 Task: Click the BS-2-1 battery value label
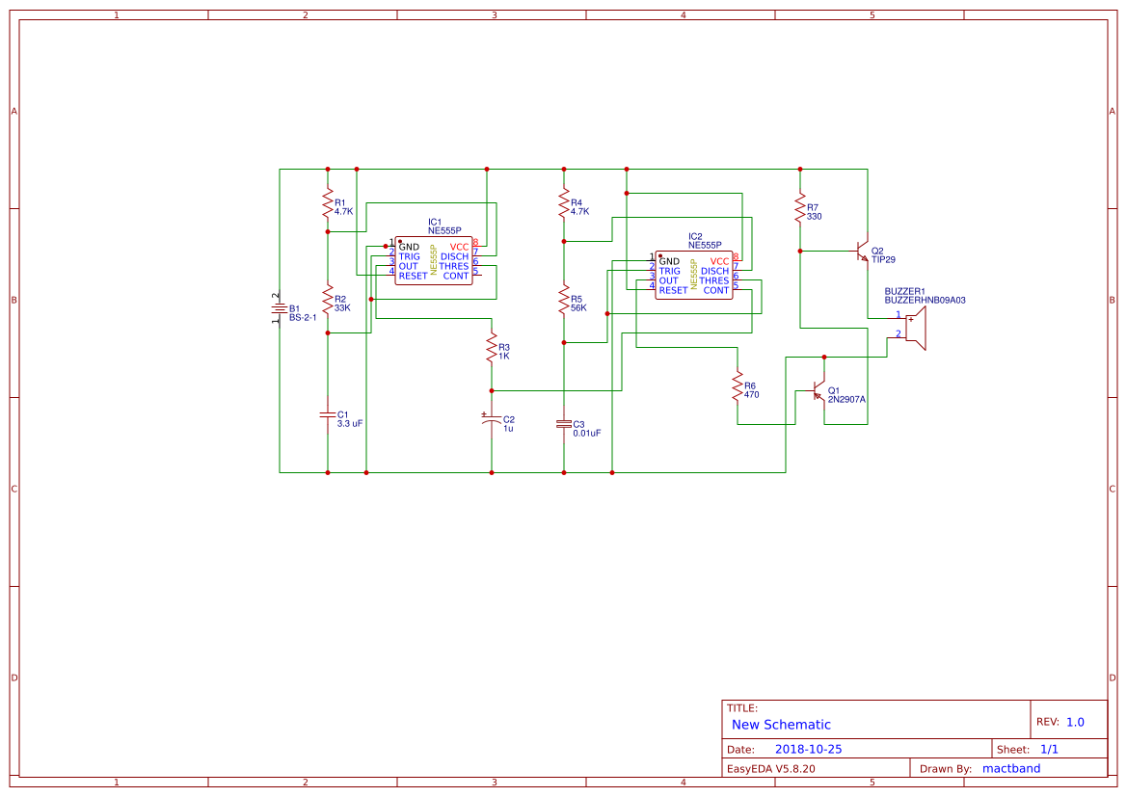[303, 318]
